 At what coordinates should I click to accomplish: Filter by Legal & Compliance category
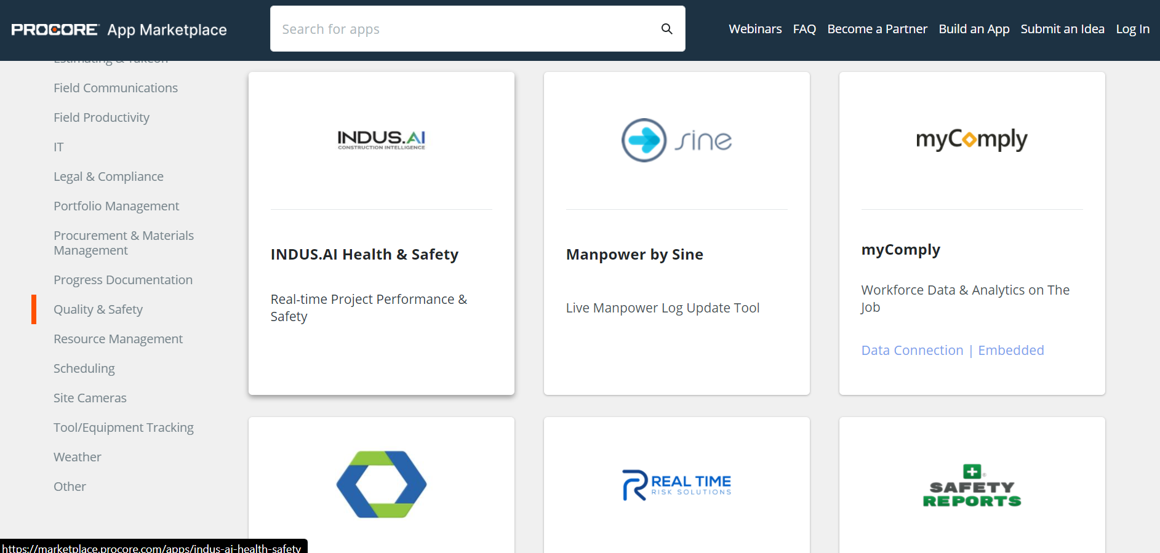[x=108, y=177]
